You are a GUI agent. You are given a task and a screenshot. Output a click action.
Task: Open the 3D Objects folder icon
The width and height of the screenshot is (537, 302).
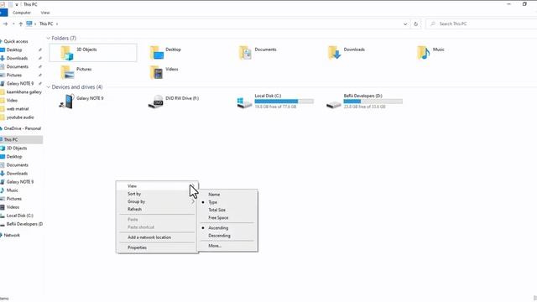tap(67, 53)
